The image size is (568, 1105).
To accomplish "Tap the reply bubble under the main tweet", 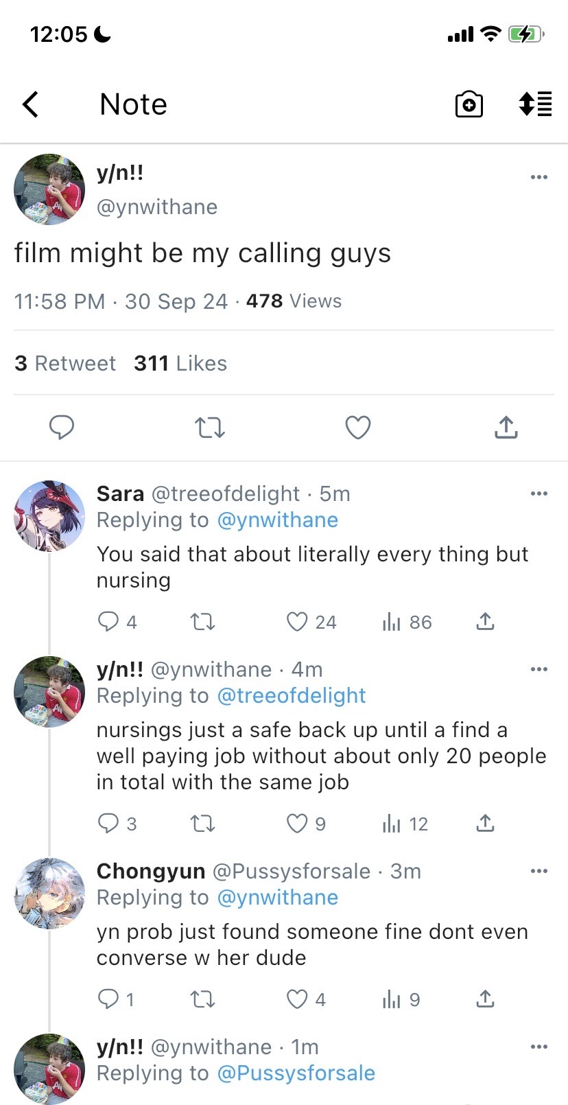I will click(62, 427).
